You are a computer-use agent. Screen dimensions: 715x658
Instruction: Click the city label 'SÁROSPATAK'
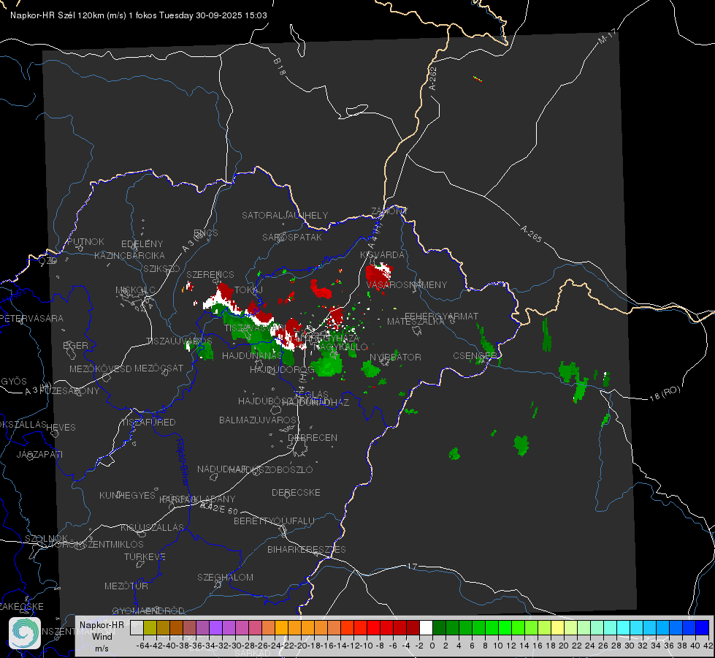292,237
